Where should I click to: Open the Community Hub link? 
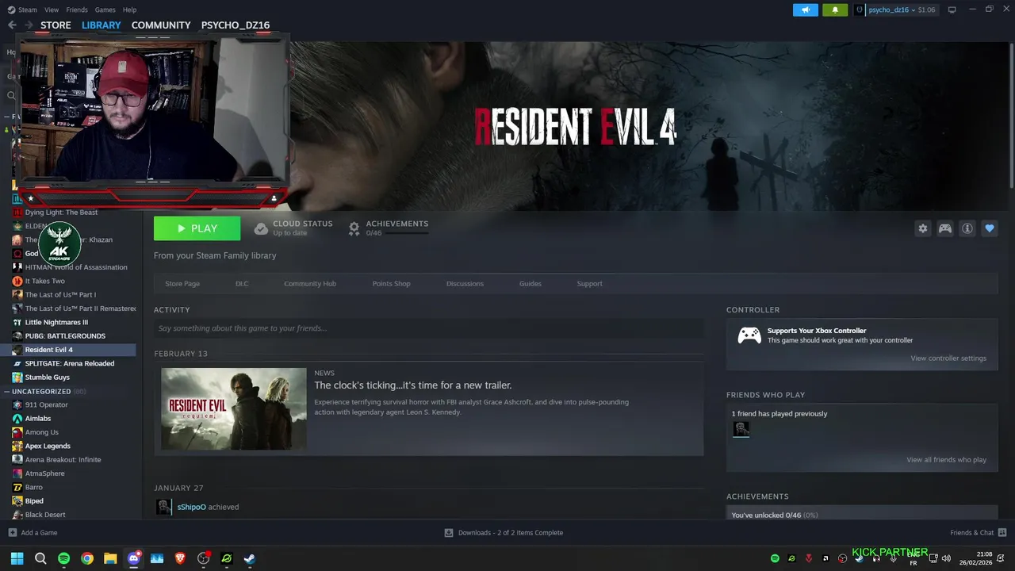310,283
